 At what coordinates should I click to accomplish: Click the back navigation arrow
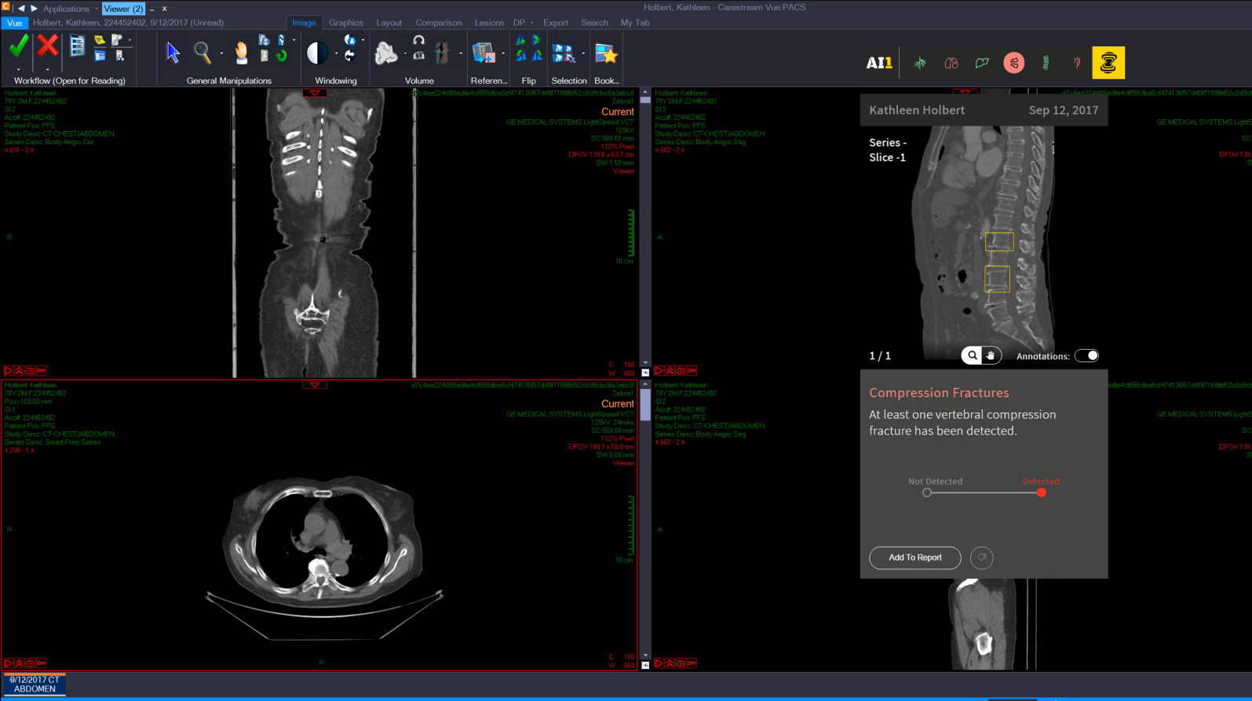pyautogui.click(x=21, y=9)
